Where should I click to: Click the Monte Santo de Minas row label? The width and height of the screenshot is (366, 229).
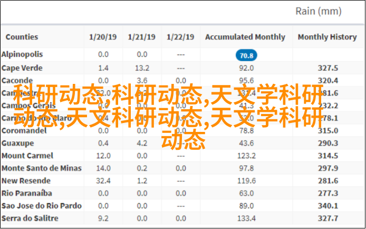point(41,168)
